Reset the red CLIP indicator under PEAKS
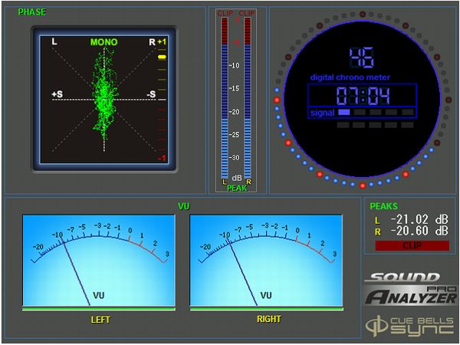 click(x=412, y=245)
